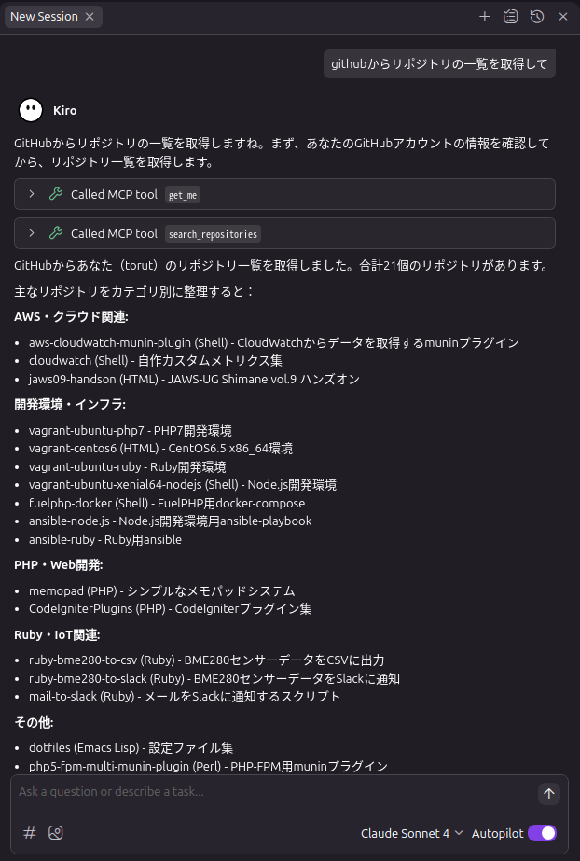Toggle the Autopilot switch
Image resolution: width=580 pixels, height=861 pixels.
pos(542,833)
